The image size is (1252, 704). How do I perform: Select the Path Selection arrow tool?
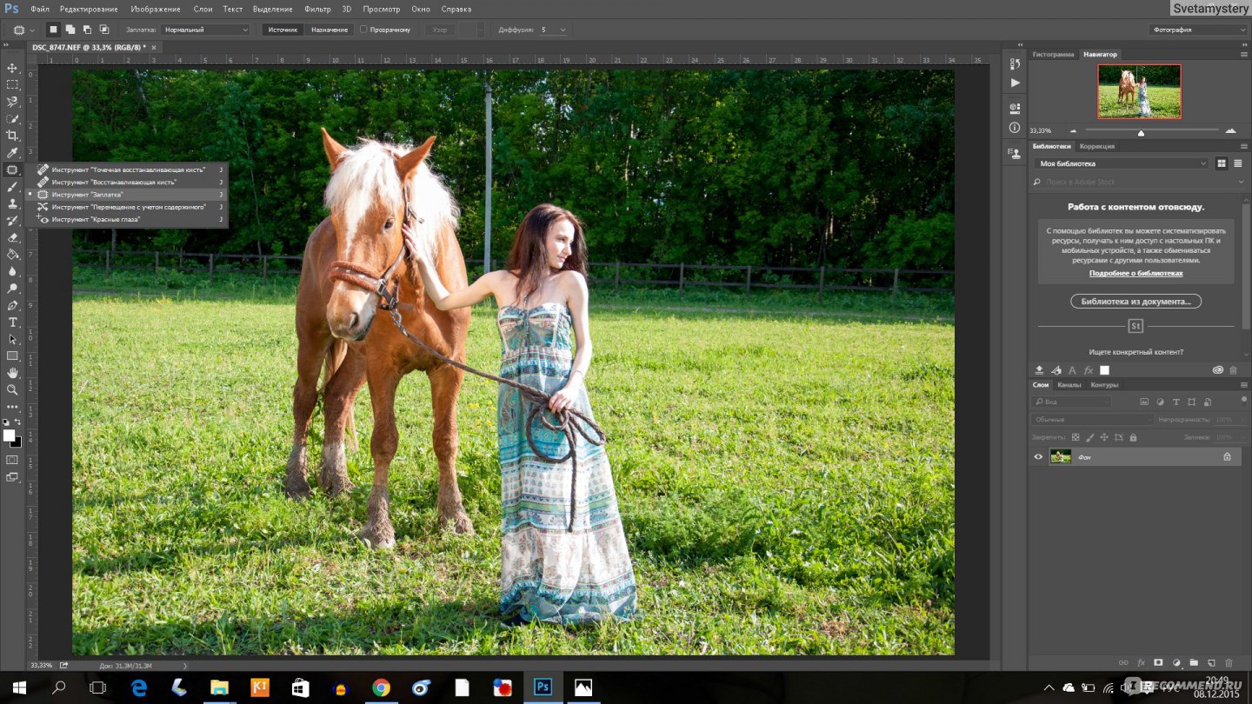[x=12, y=339]
